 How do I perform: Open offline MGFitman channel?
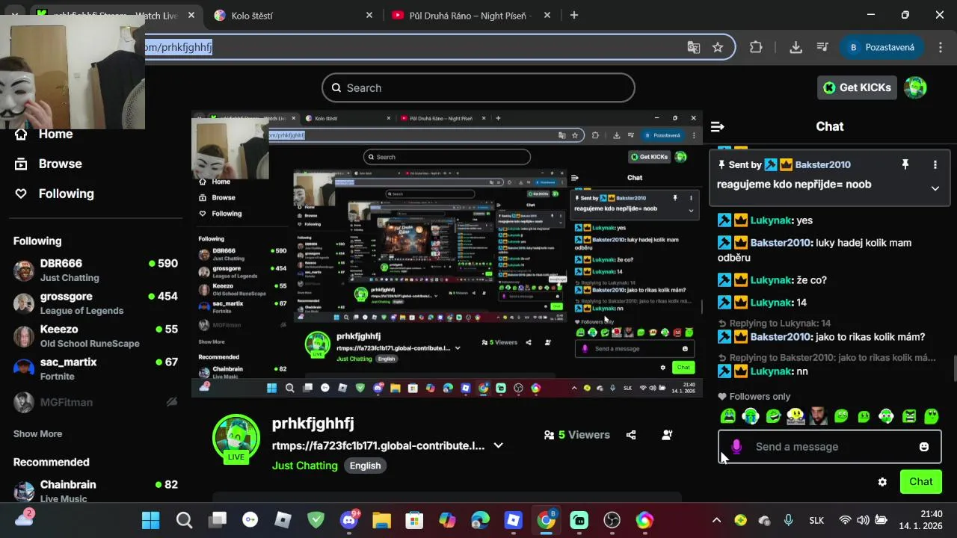[x=96, y=402]
